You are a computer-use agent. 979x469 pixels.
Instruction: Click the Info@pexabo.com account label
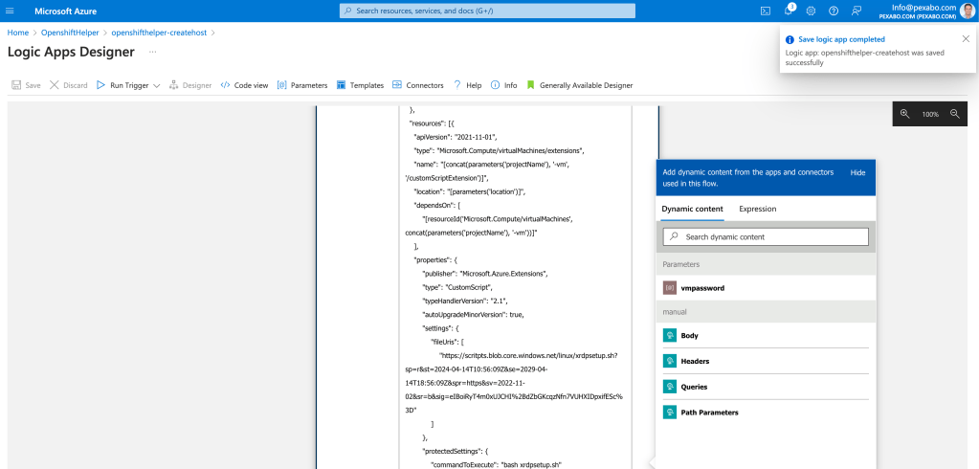pyautogui.click(x=925, y=8)
